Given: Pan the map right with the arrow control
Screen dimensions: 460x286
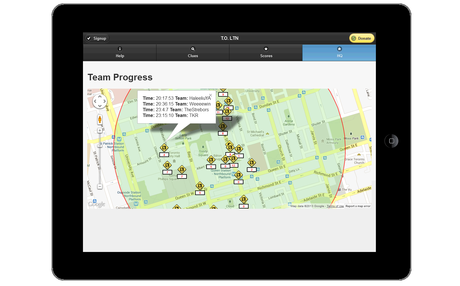Looking at the screenshot, I should [x=104, y=101].
